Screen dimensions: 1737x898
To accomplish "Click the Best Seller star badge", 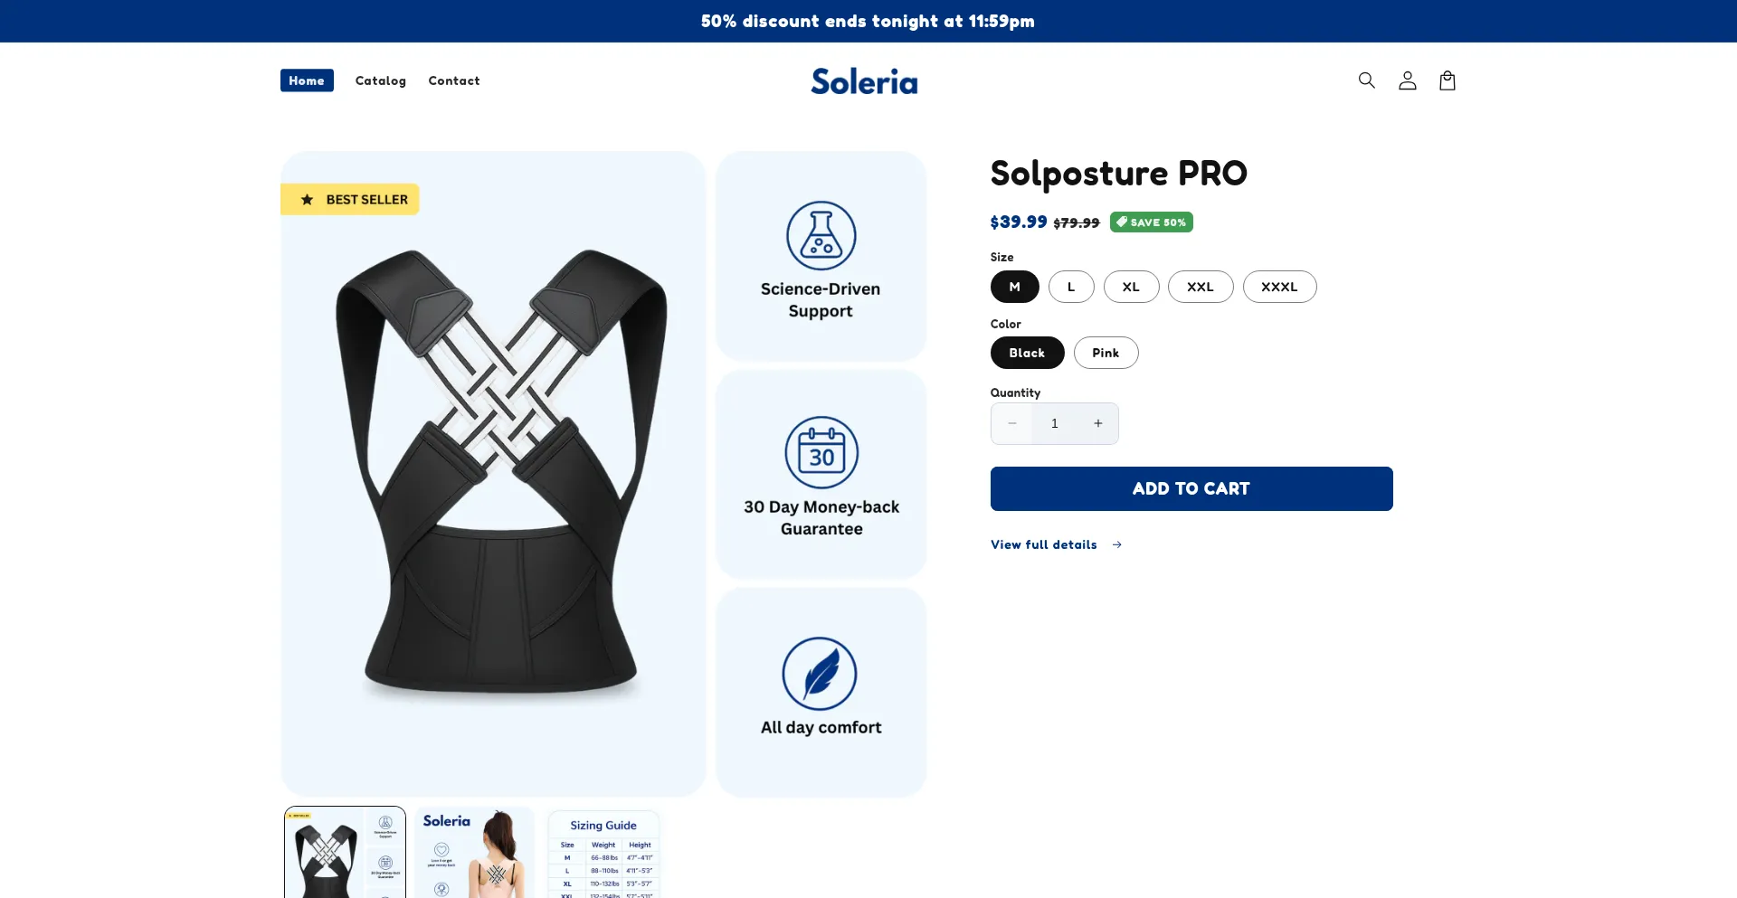I will [x=350, y=199].
